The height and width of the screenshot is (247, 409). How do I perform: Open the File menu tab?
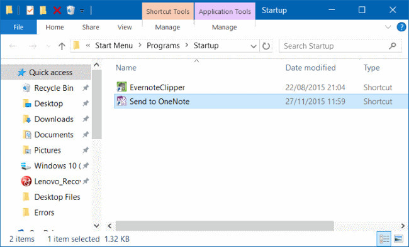pyautogui.click(x=18, y=27)
